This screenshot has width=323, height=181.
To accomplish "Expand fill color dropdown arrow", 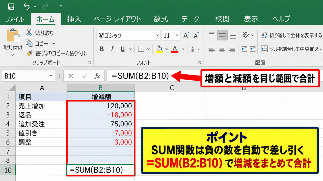I will pos(166,49).
